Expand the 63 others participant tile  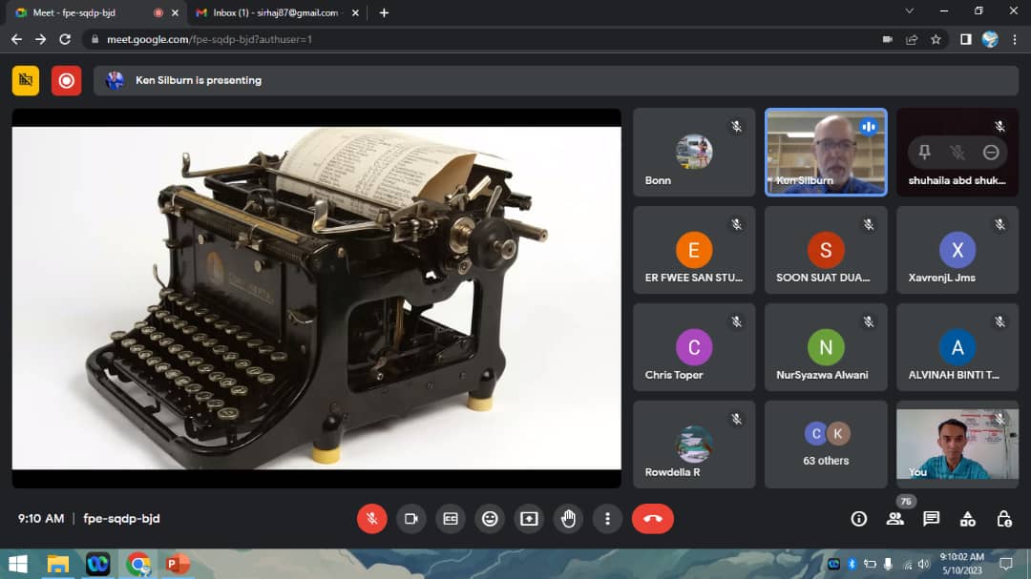tap(826, 445)
